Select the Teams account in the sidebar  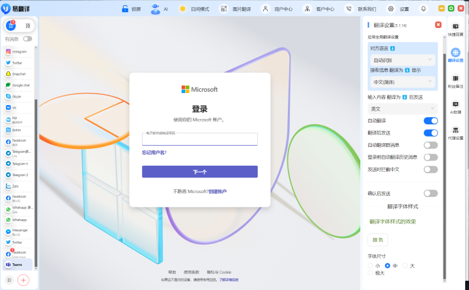pyautogui.click(x=18, y=265)
